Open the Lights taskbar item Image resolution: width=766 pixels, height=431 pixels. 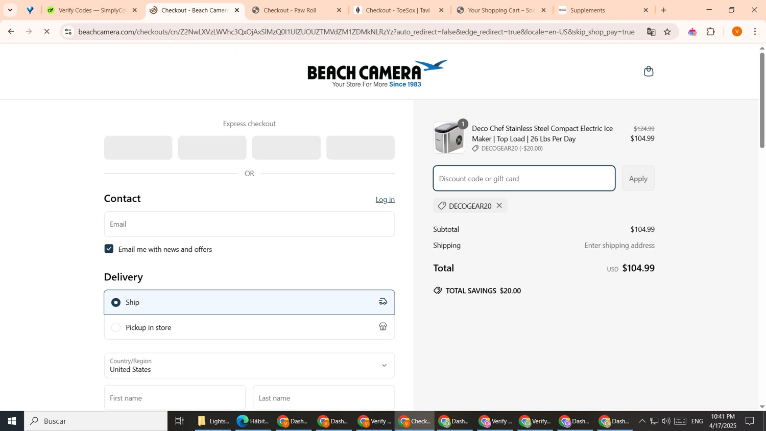[x=213, y=421]
